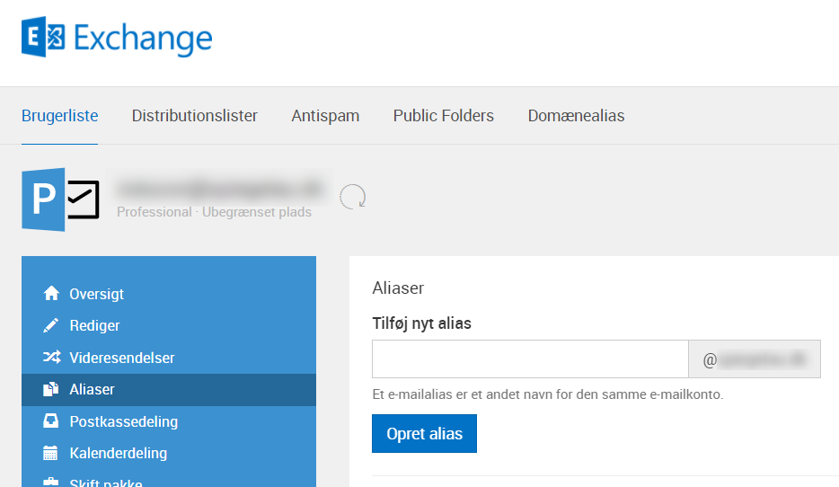
Task: Click the Exchange title text
Action: (143, 39)
